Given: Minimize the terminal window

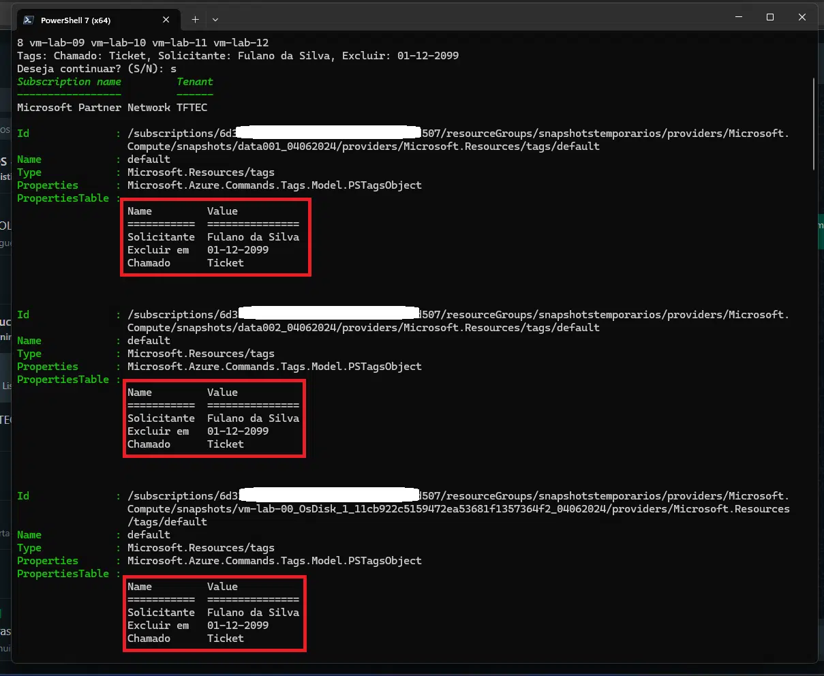Looking at the screenshot, I should (x=738, y=18).
